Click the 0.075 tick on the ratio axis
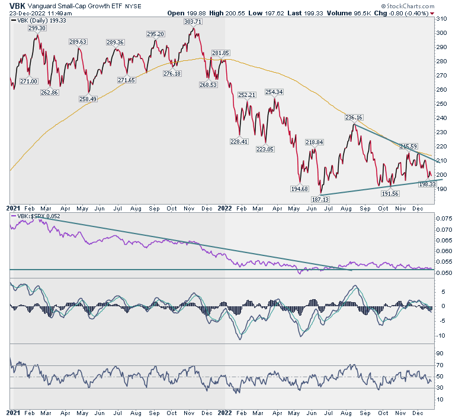Image resolution: width=462 pixels, height=418 pixels. (444, 219)
